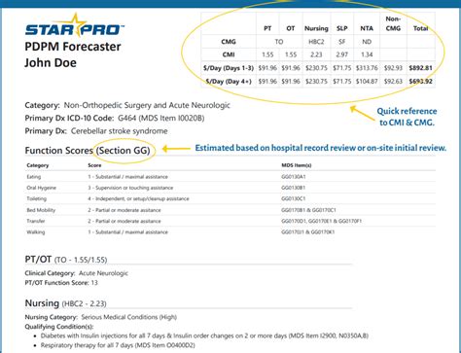The image size is (461, 353).
Task: Select "3 - Supervision or touching assistance" score
Action: (x=130, y=188)
